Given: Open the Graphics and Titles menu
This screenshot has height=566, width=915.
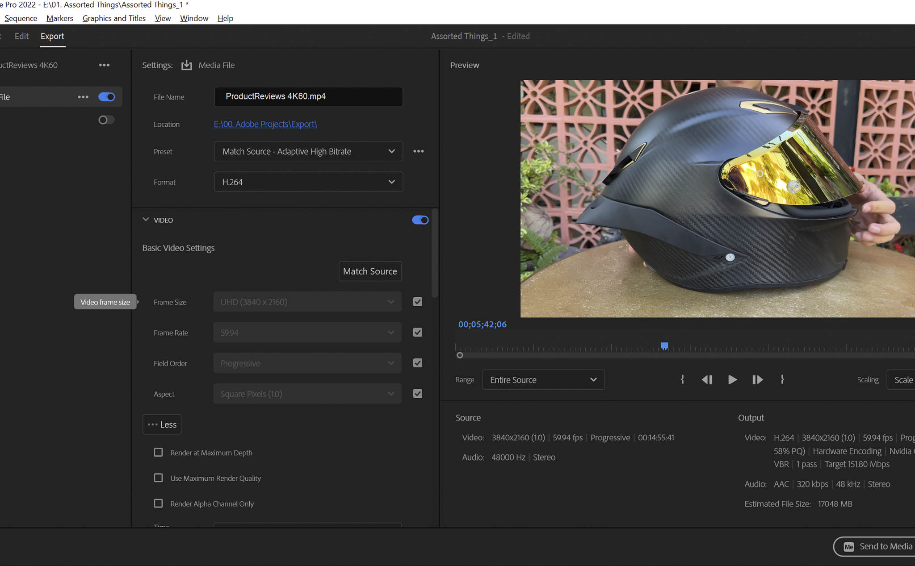Looking at the screenshot, I should (x=114, y=18).
